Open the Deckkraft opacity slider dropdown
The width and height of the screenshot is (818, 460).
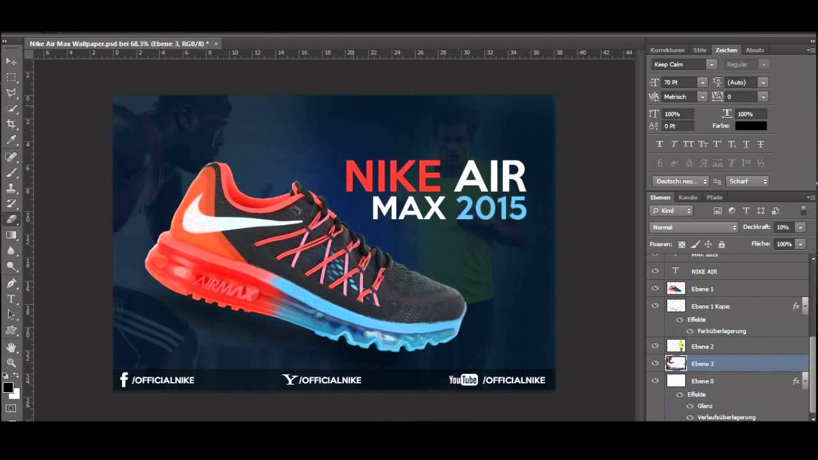pos(800,227)
